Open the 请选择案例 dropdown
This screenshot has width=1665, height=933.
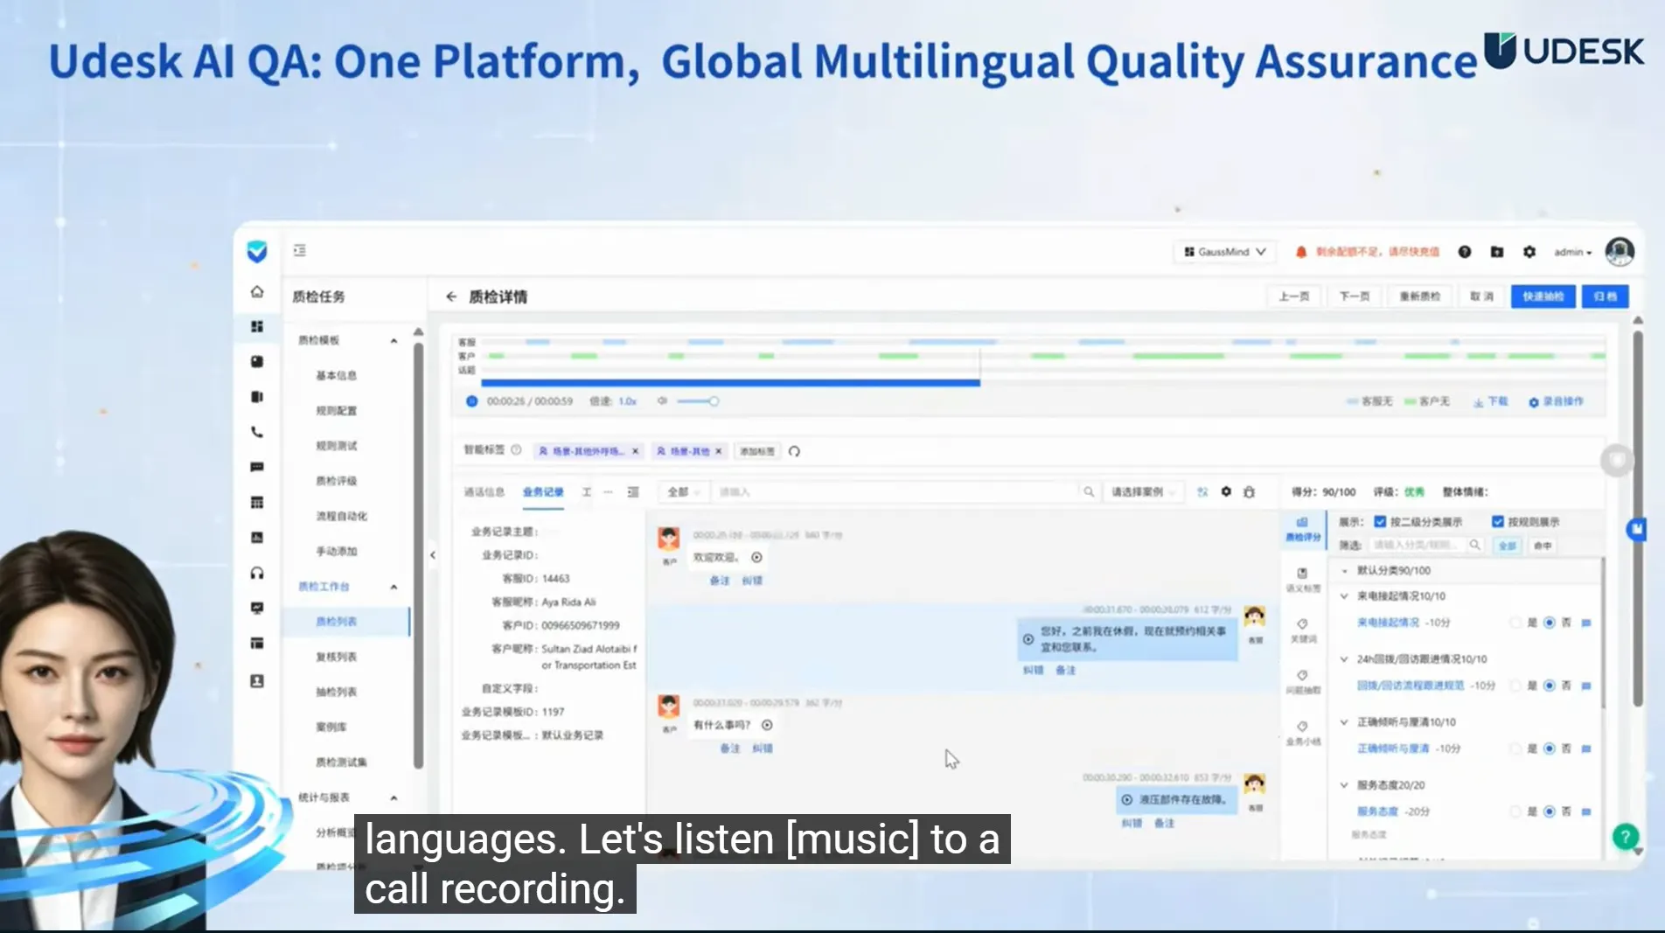pos(1143,492)
